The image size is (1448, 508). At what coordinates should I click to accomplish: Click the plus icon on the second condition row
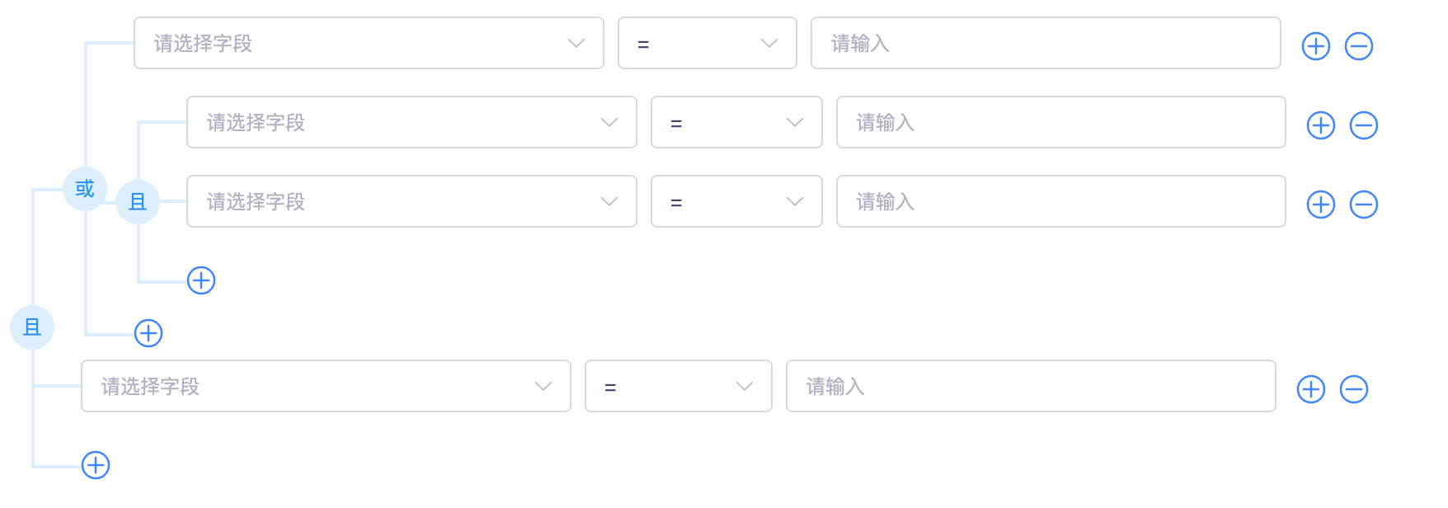(x=1321, y=125)
